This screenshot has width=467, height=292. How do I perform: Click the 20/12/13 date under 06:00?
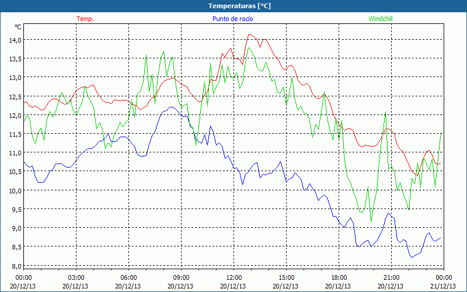(128, 286)
